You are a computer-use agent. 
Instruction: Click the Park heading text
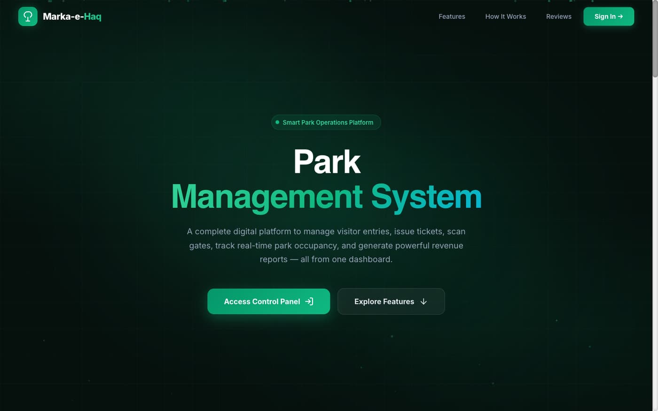[x=327, y=162]
